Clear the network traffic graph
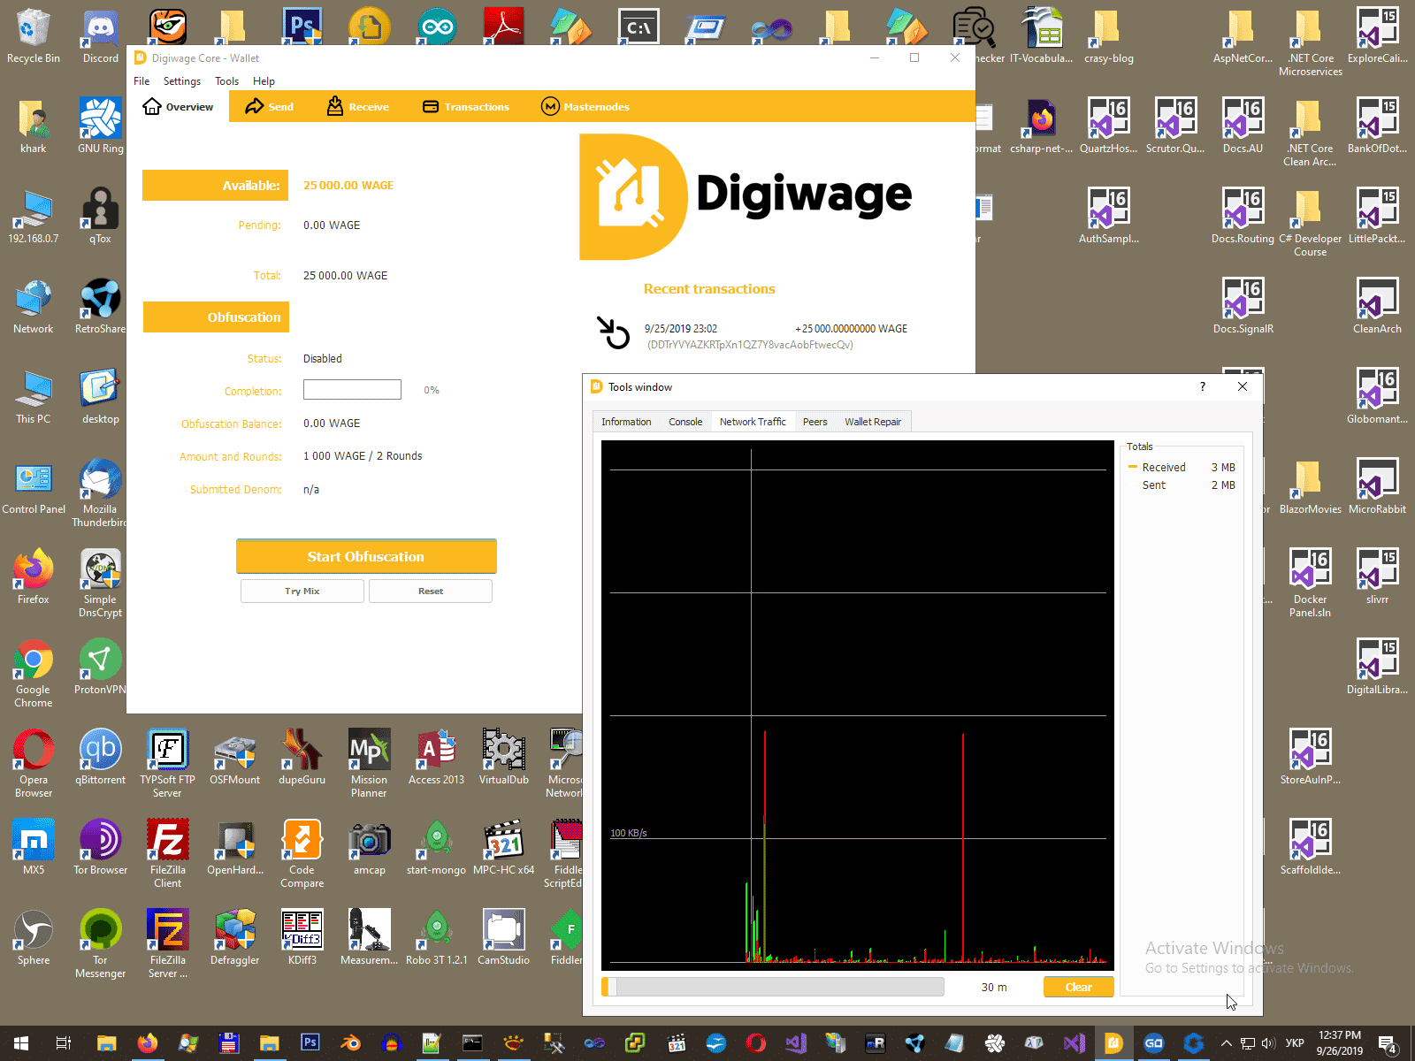Screen dimensions: 1415x1061 [x=1078, y=987]
